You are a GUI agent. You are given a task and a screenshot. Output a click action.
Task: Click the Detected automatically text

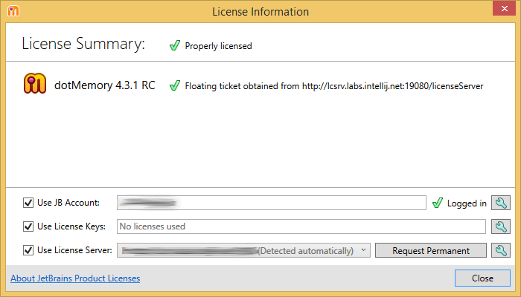pyautogui.click(x=306, y=251)
